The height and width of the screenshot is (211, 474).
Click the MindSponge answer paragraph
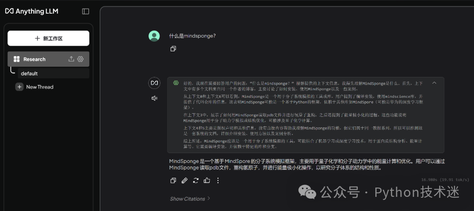[307, 165]
